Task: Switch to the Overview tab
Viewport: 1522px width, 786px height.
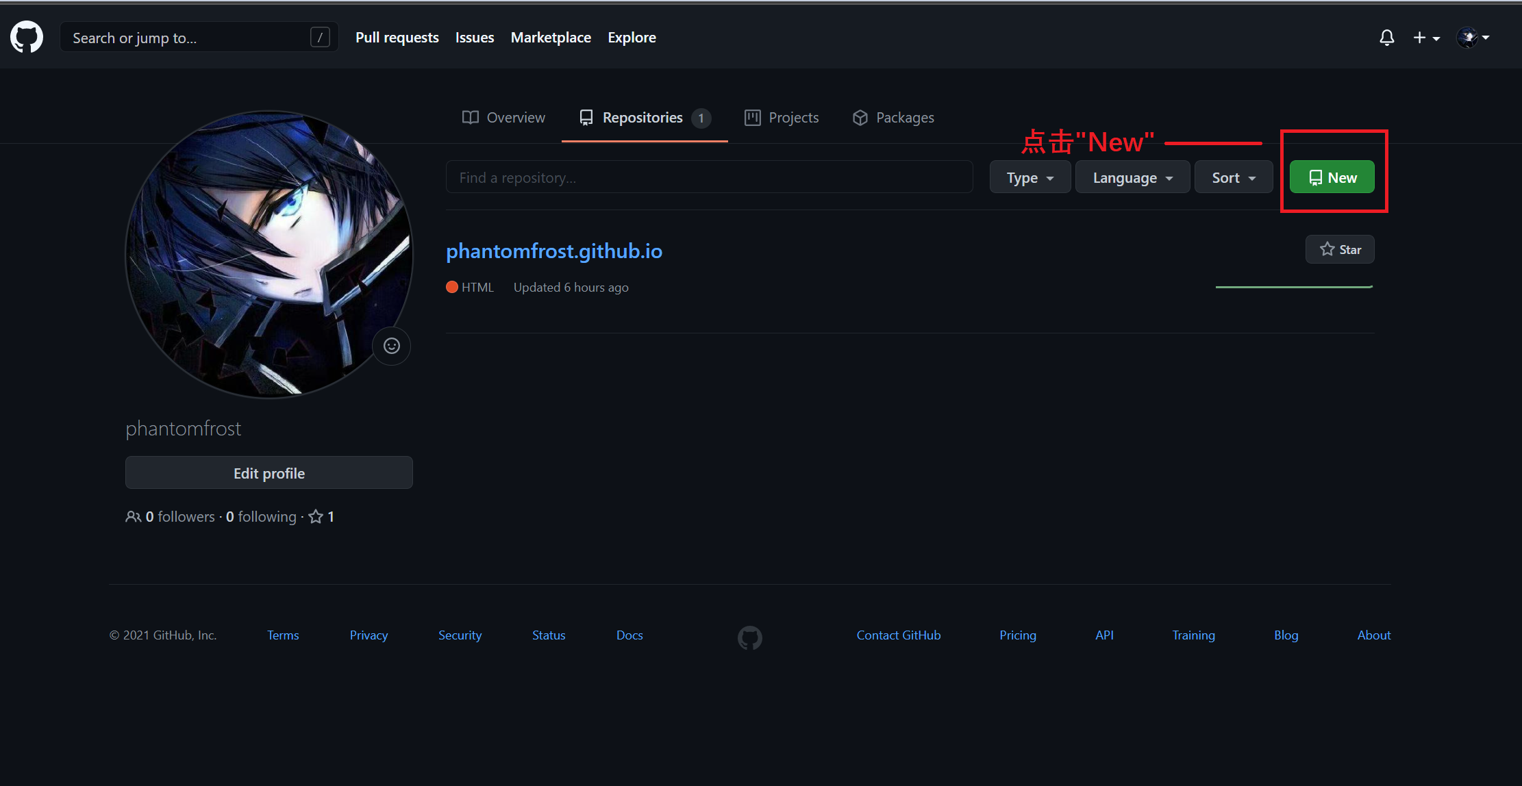Action: pyautogui.click(x=503, y=118)
